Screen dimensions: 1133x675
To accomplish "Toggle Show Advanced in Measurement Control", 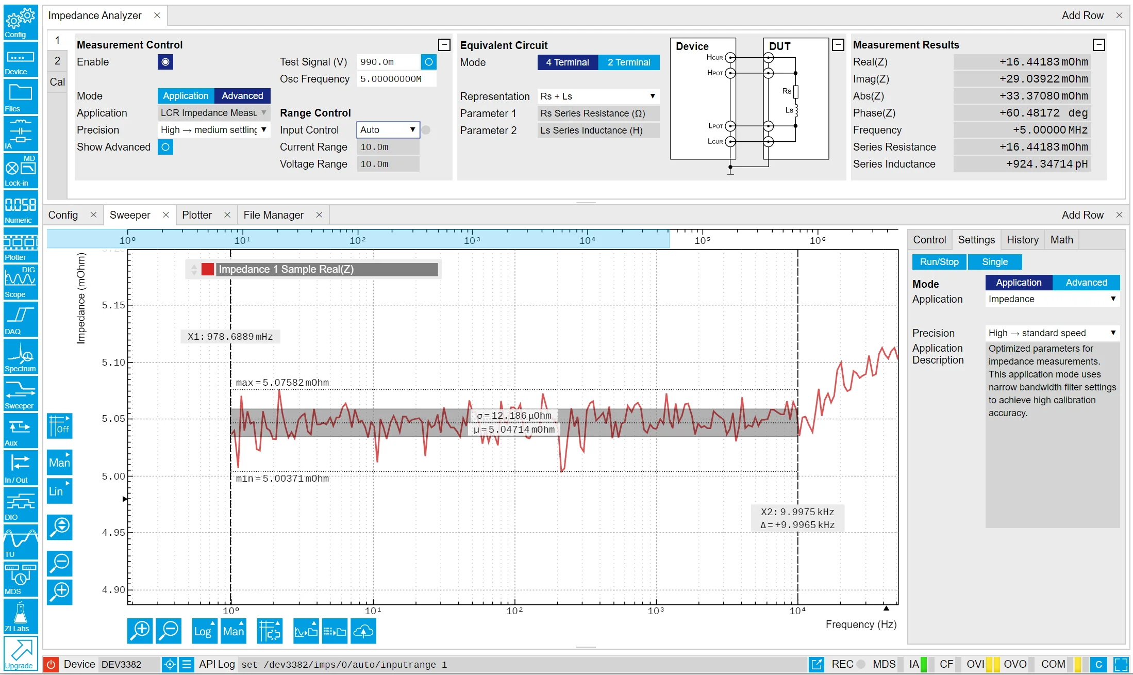I will [165, 147].
